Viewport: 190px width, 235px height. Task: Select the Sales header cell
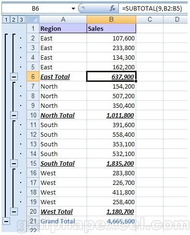point(111,28)
